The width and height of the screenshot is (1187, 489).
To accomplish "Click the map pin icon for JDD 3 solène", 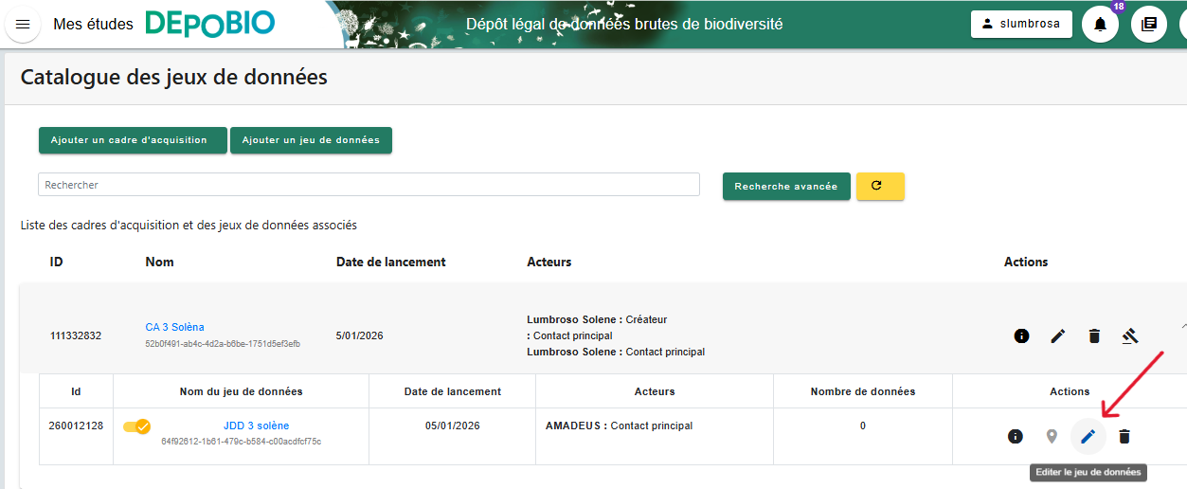I will click(1051, 436).
